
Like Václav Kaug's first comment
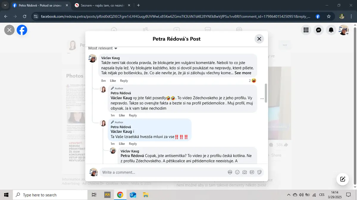[113, 81]
